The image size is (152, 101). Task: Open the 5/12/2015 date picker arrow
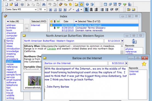tap(122, 41)
